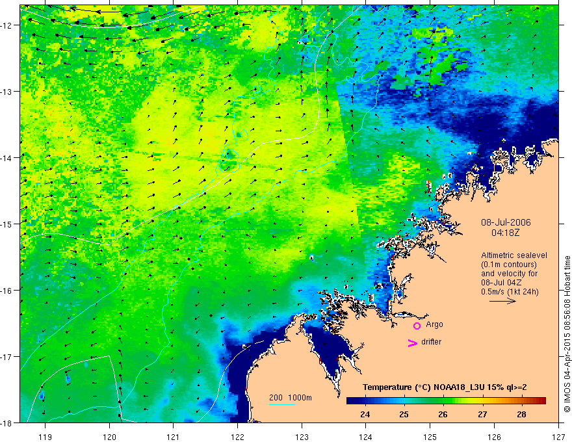Click the 'Altimetric sealevel' caption line
The image size is (572, 442).
tap(514, 255)
